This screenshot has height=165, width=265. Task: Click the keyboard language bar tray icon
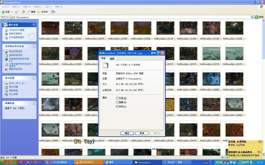[206, 162]
